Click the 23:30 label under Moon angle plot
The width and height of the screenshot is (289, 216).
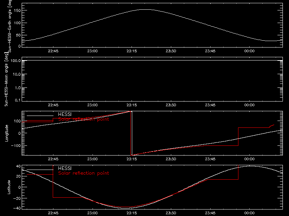tap(171, 105)
